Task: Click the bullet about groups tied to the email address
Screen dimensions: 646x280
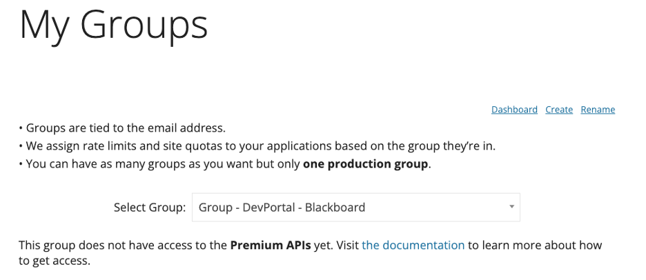Action: click(x=122, y=128)
